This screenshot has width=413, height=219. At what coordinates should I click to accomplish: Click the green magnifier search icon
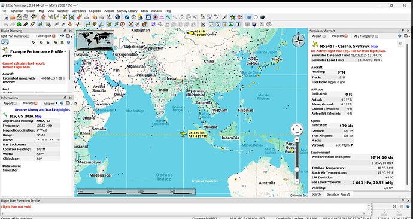click(x=19, y=24)
